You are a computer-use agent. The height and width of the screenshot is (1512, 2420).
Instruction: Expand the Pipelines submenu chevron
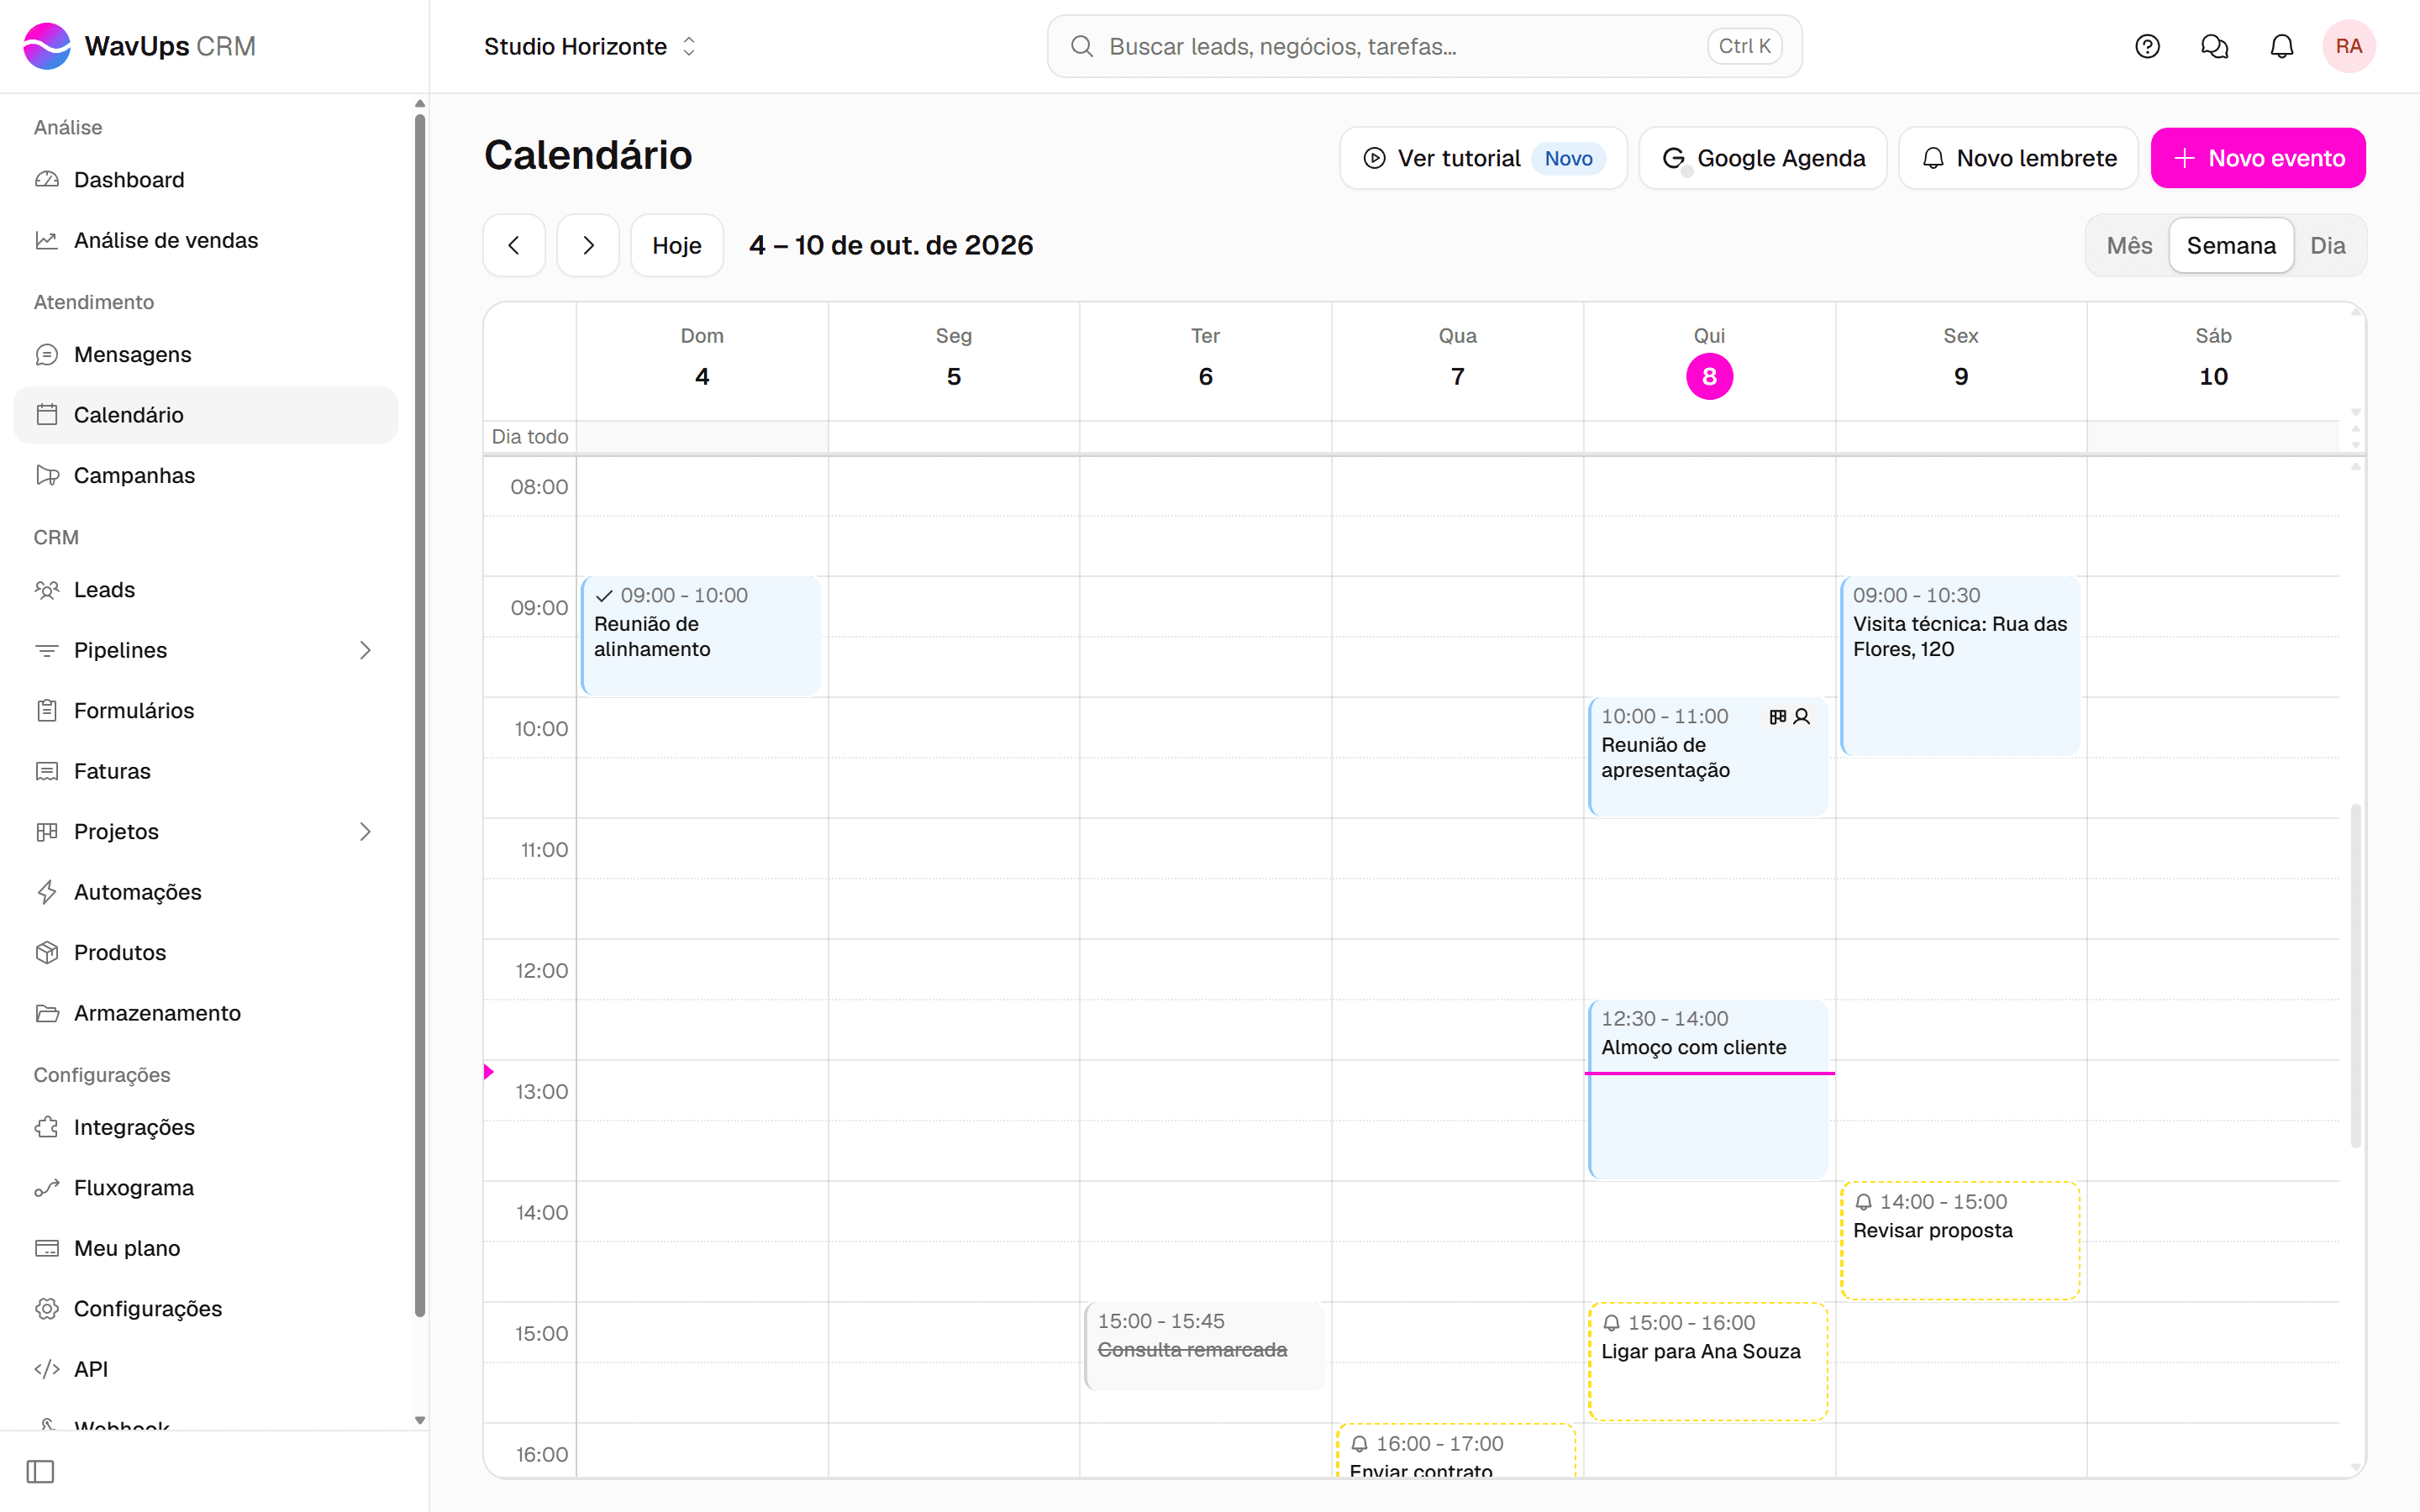[365, 650]
